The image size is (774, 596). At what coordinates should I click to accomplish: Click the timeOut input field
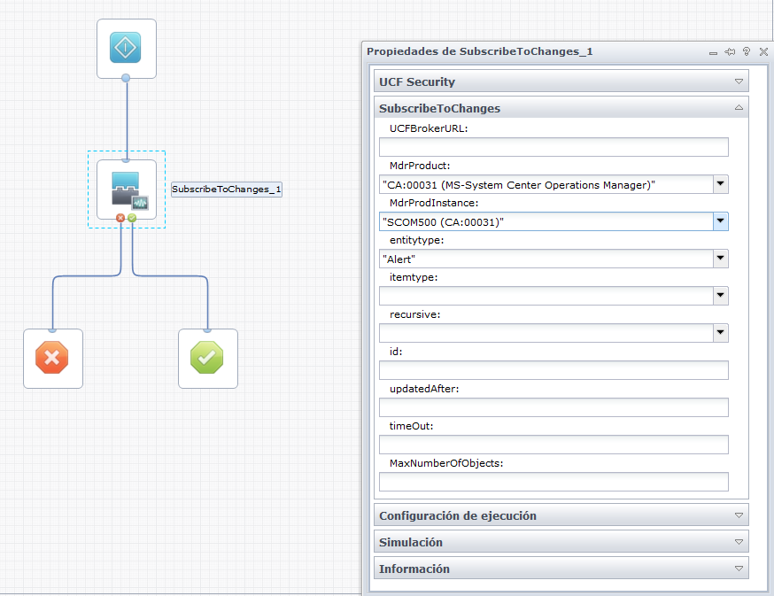(553, 445)
